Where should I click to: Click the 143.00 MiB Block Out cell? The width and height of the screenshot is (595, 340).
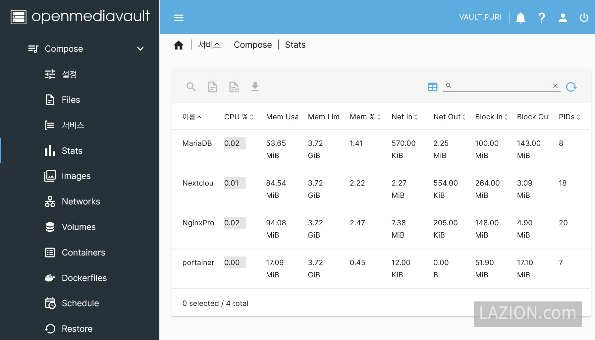529,149
